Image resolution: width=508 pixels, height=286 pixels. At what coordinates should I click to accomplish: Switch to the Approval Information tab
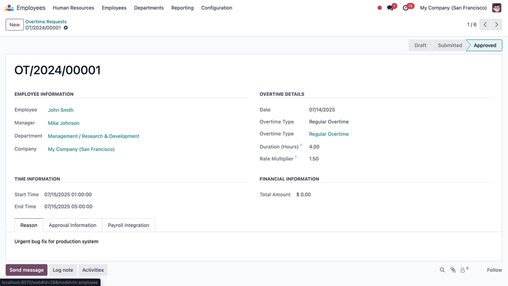click(72, 225)
